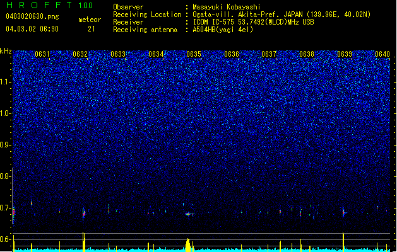397x252 pixels.
Task: Click the 'Observer' label
Action: click(x=128, y=7)
